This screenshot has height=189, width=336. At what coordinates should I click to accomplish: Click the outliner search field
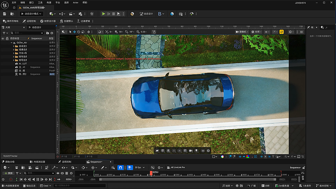click(27, 33)
